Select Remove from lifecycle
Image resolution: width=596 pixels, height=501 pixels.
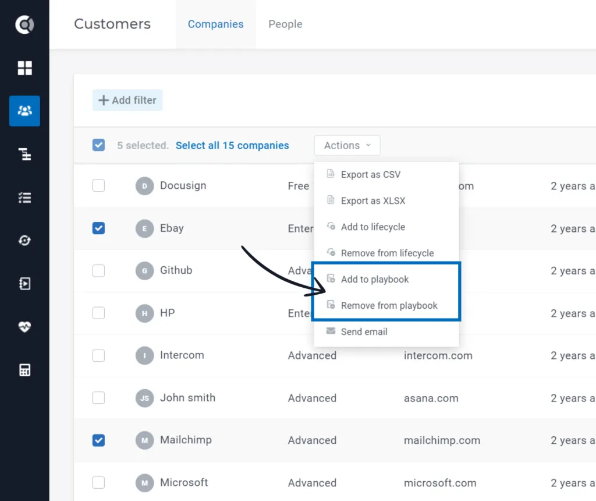(386, 253)
